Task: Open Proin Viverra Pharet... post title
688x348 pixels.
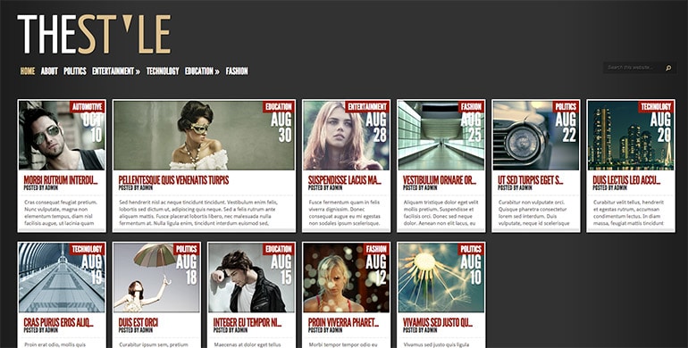Action: (343, 323)
